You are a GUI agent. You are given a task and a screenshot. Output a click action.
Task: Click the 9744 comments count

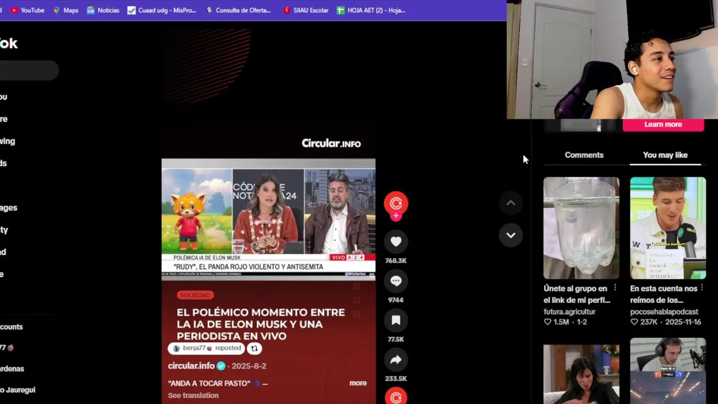(x=396, y=300)
